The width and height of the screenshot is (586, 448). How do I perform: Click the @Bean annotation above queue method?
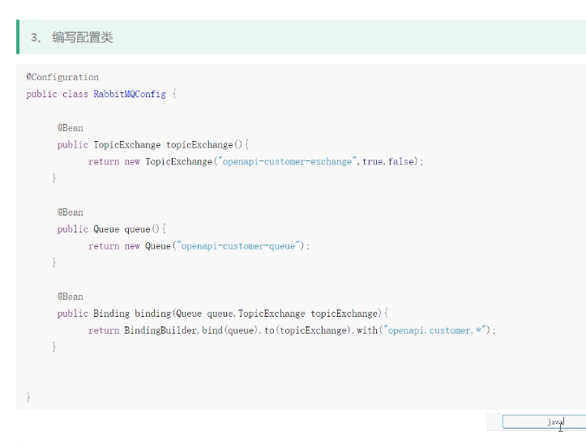[70, 212]
